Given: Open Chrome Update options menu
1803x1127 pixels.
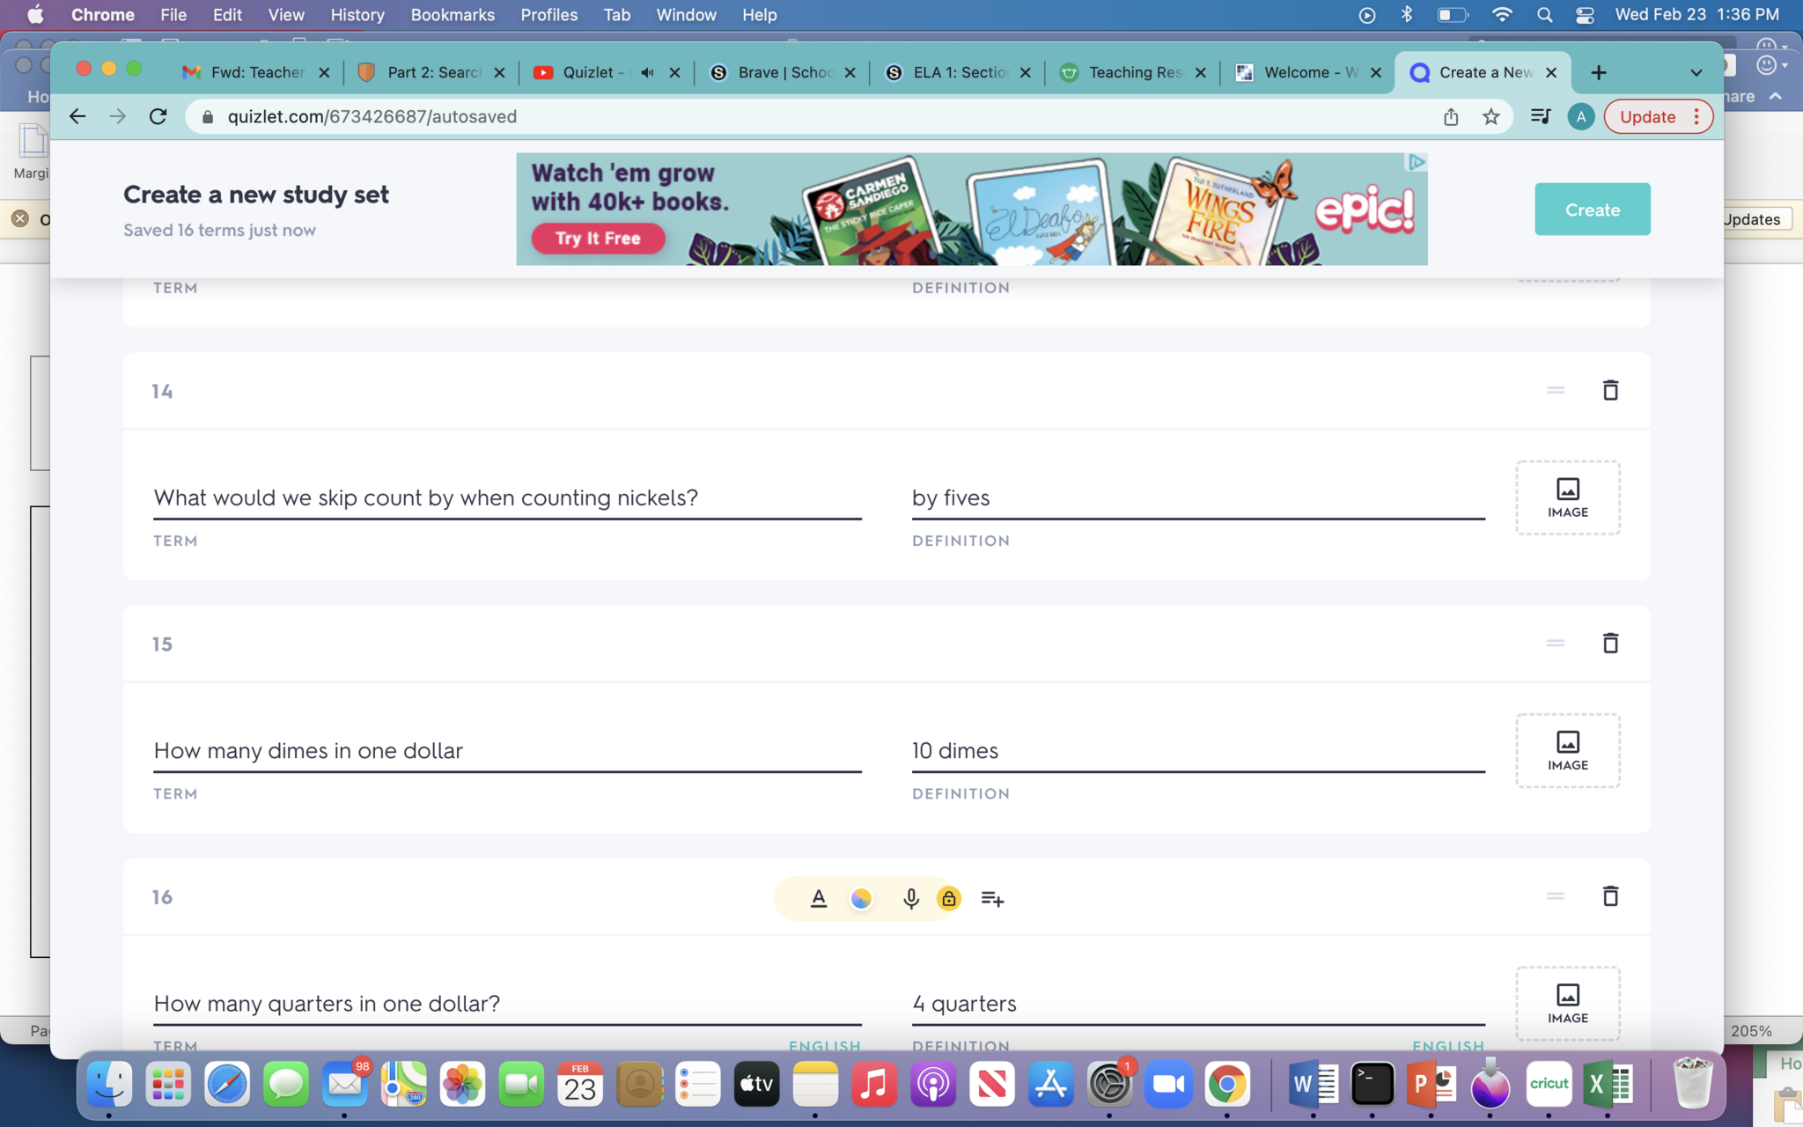Looking at the screenshot, I should [x=1696, y=116].
